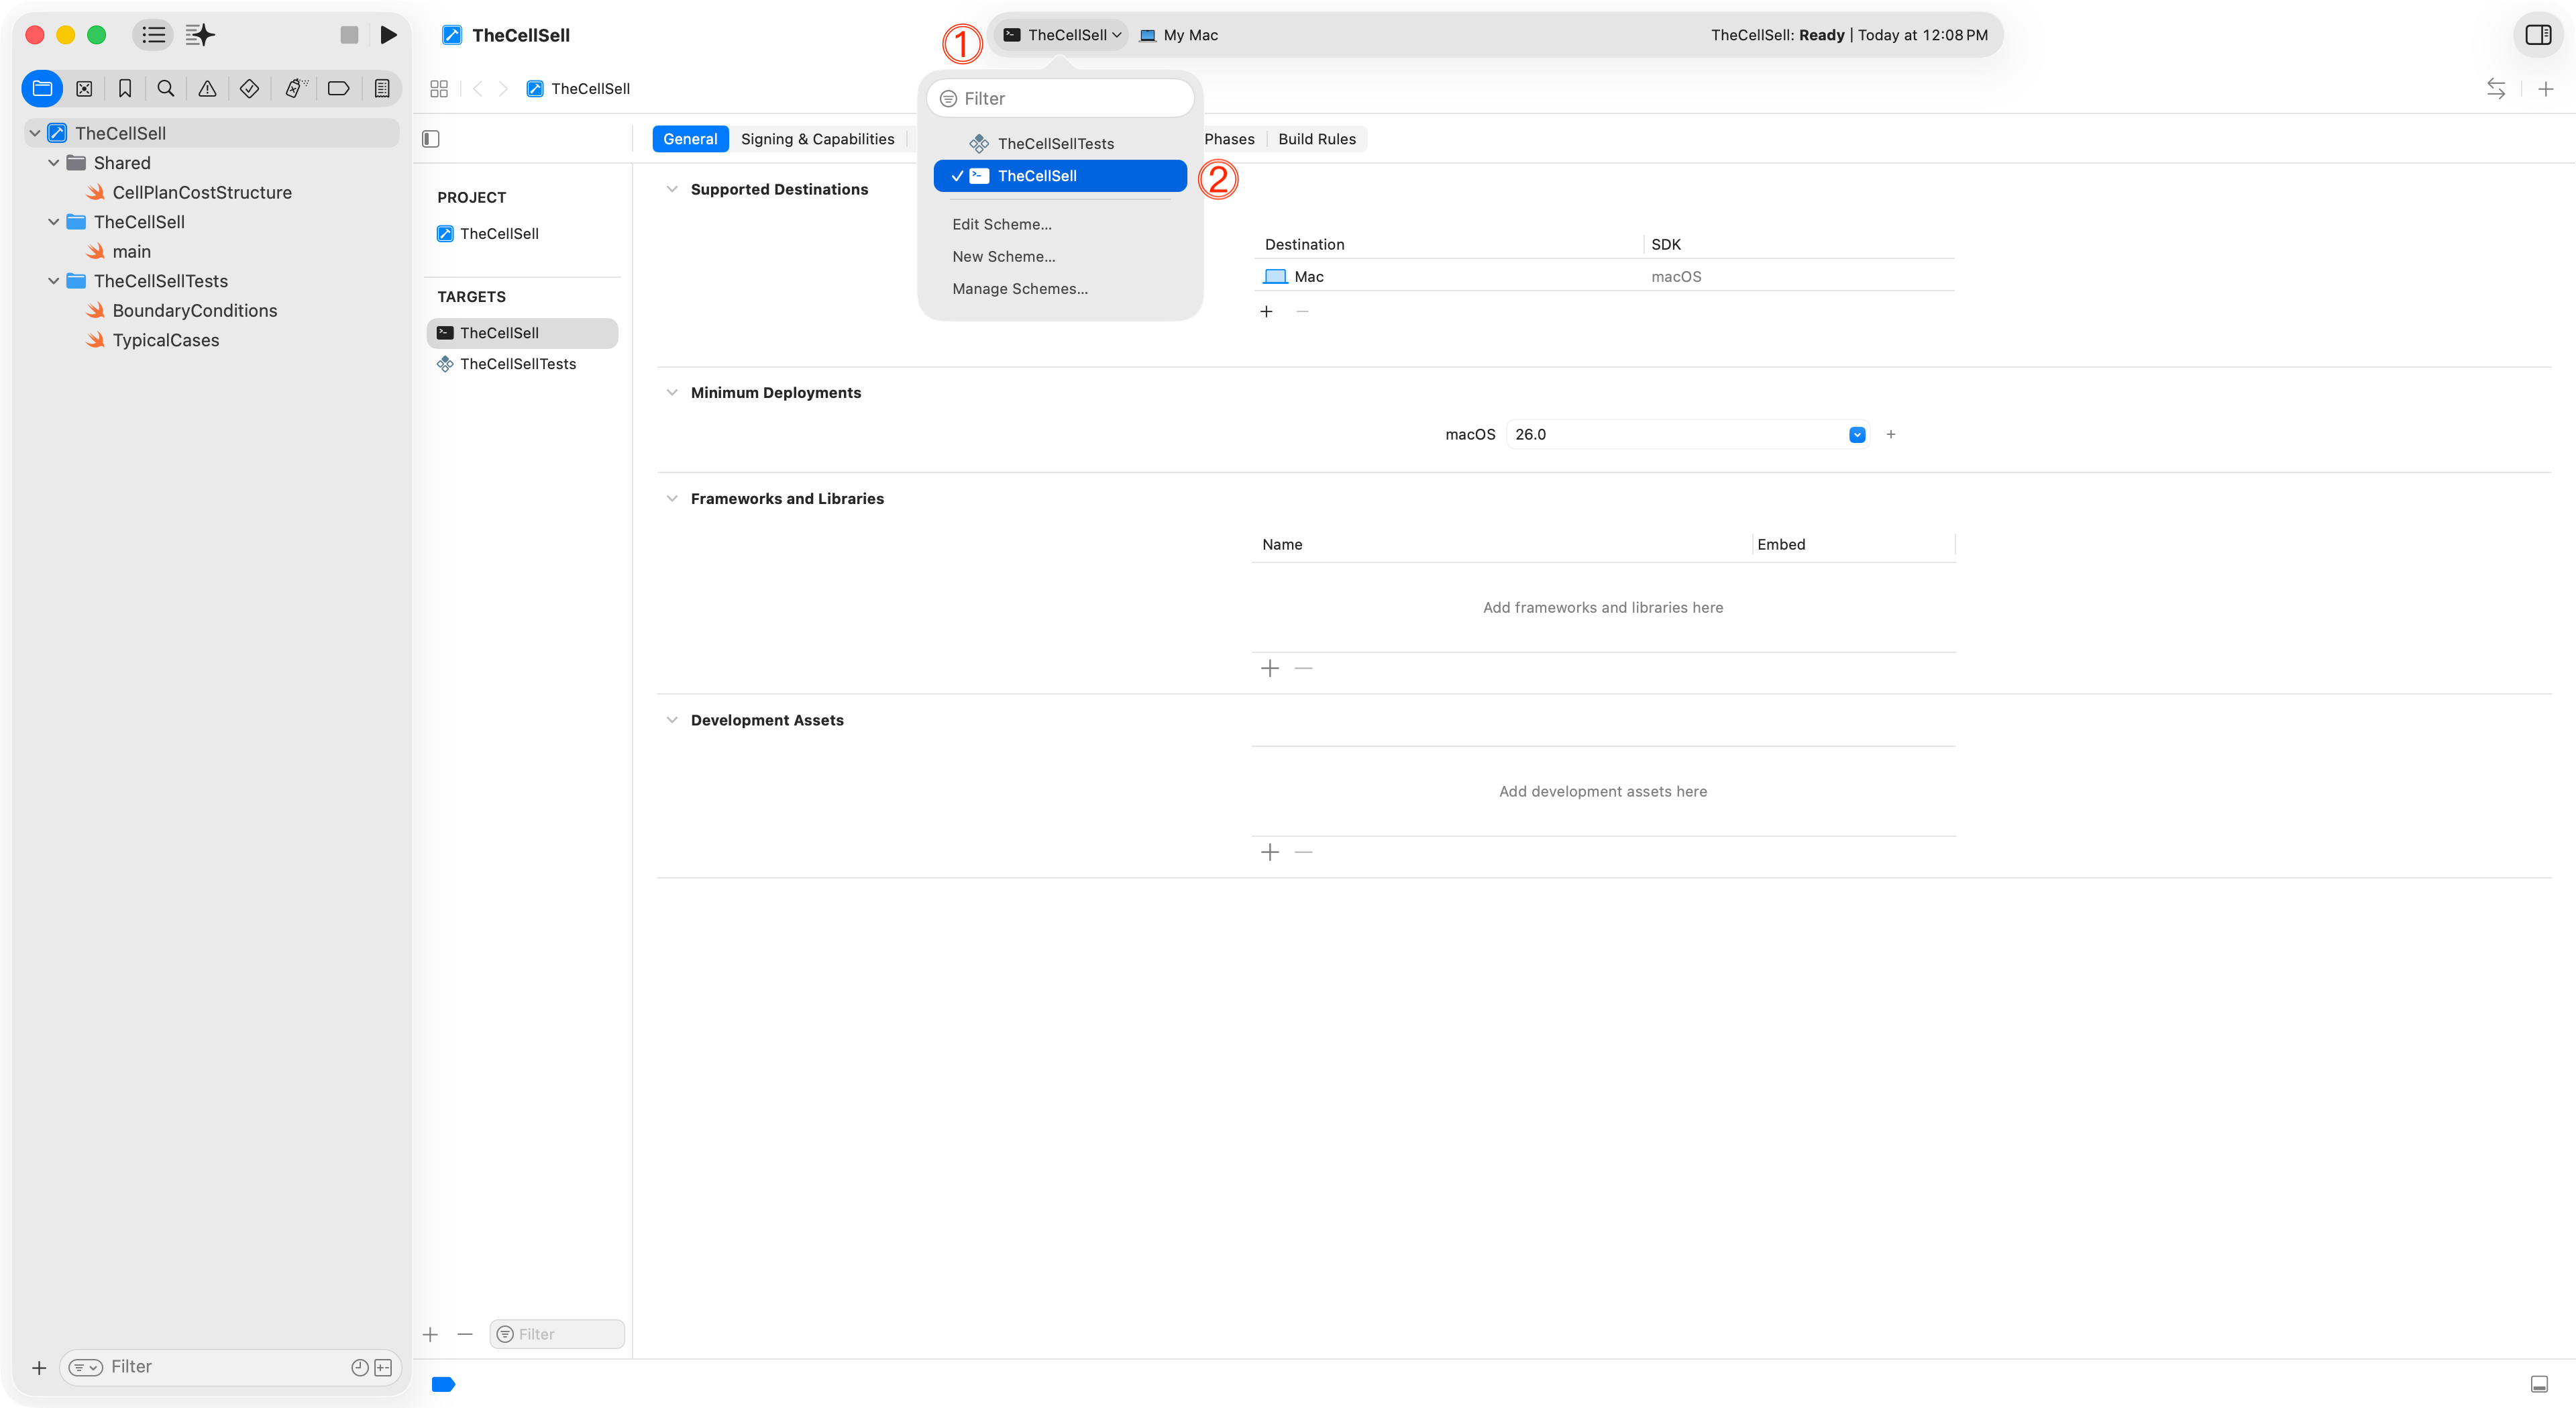Click the Run (play) button

point(388,35)
